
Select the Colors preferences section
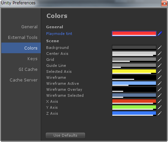21,48
